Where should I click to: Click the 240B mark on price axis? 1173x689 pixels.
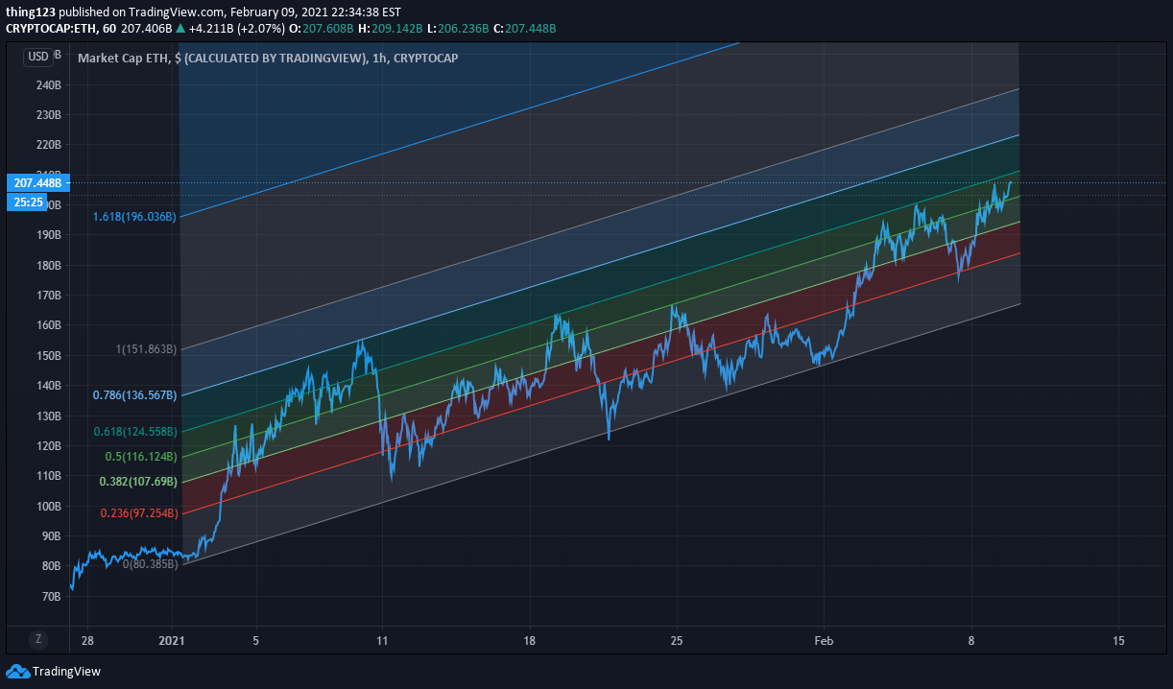(46, 84)
